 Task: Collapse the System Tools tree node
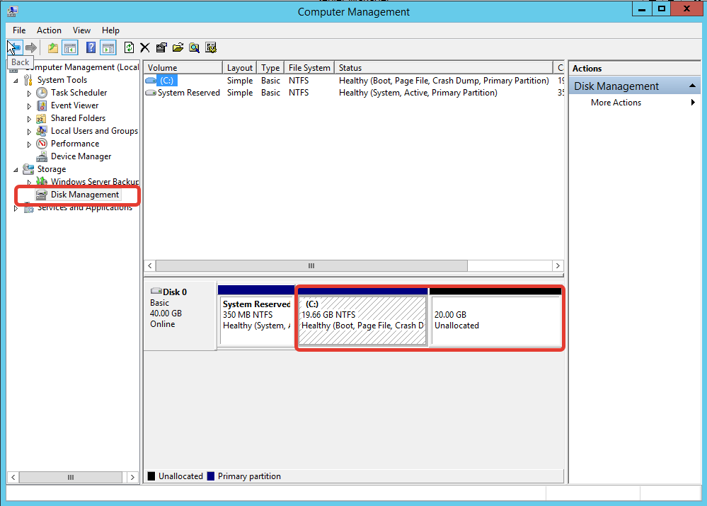16,80
